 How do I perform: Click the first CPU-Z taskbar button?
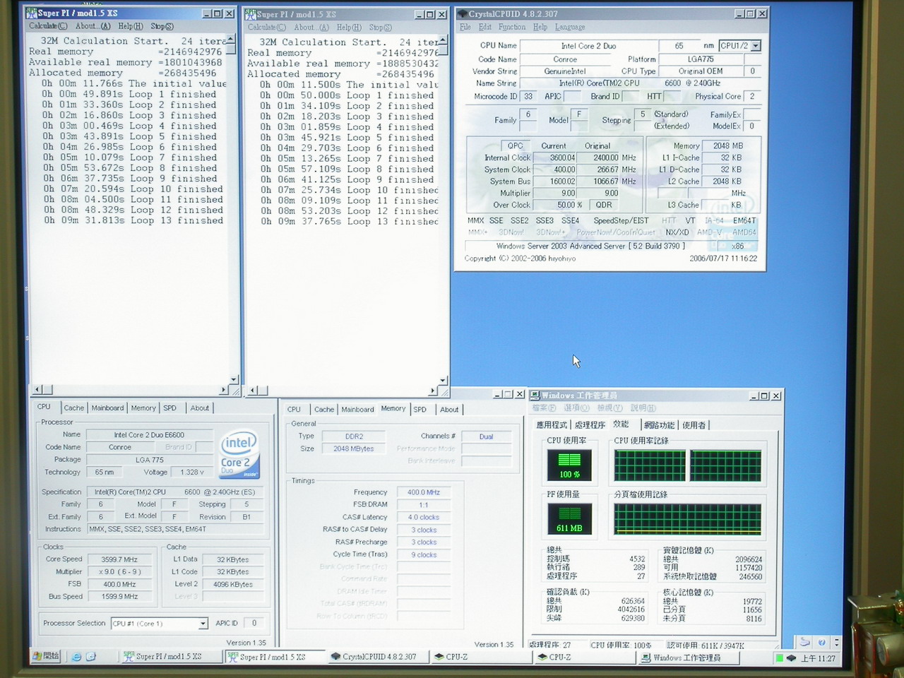(482, 657)
